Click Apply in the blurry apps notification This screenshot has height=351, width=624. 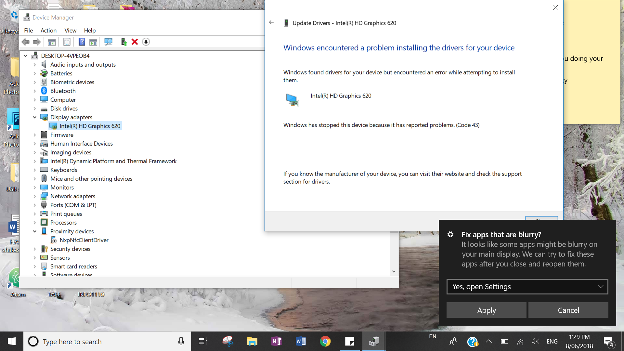coord(486,310)
